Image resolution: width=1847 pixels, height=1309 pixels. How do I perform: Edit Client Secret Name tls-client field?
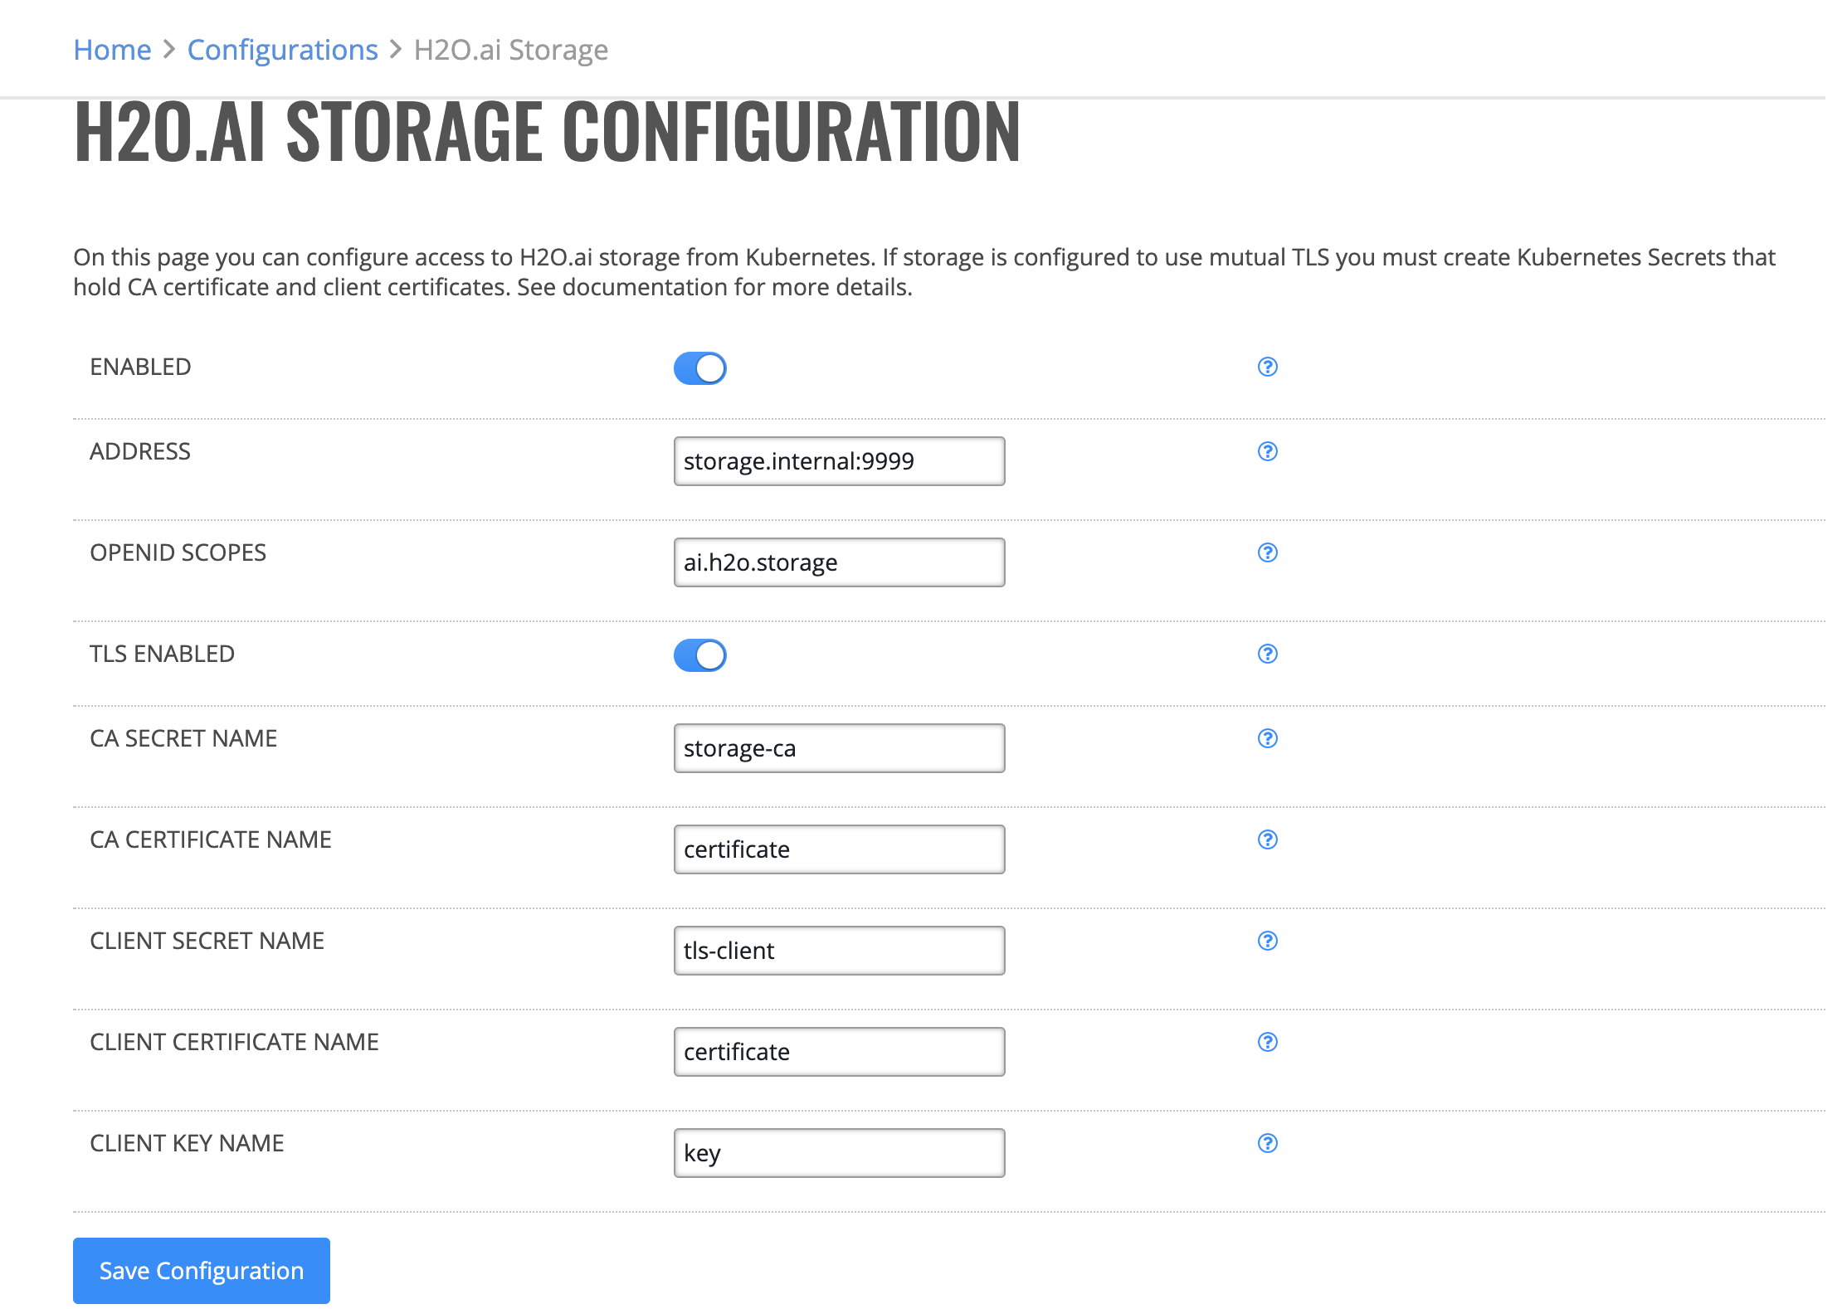[839, 951]
